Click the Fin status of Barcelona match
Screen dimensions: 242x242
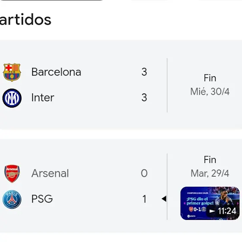tap(210, 78)
